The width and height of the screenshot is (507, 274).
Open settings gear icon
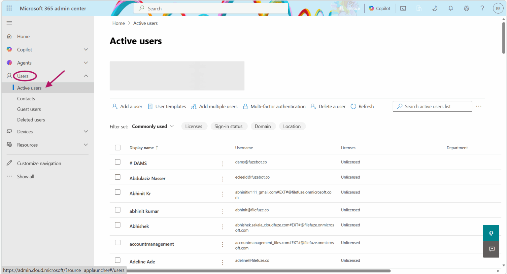click(x=466, y=8)
